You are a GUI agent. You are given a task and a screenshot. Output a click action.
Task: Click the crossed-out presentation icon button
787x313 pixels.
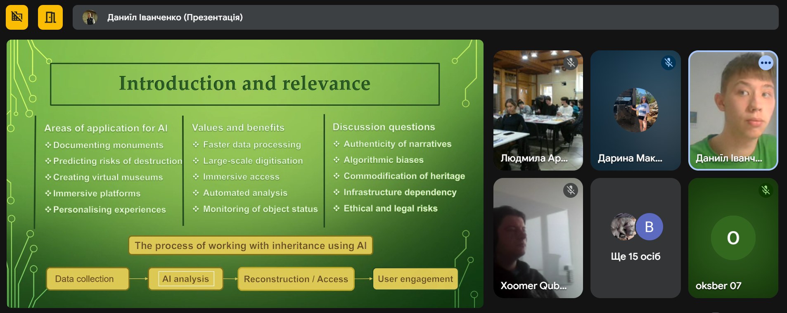point(17,17)
